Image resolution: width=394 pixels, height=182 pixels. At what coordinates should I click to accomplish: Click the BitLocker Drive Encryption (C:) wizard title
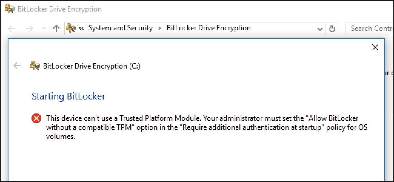92,66
